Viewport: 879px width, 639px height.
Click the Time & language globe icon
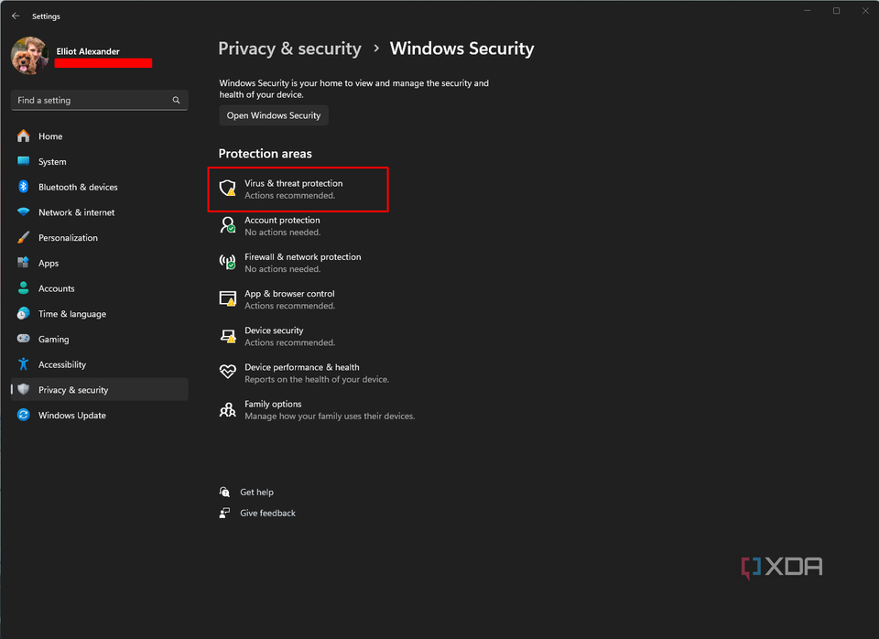[24, 313]
